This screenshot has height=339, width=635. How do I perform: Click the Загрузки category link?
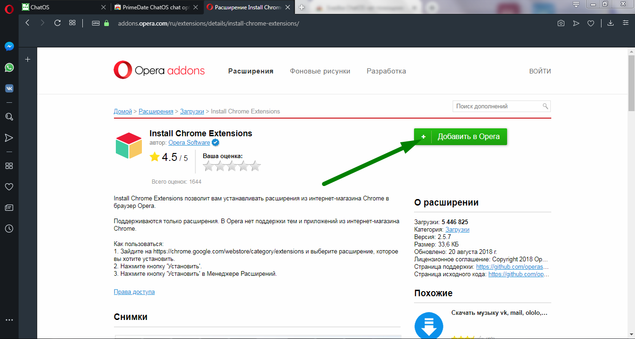457,230
